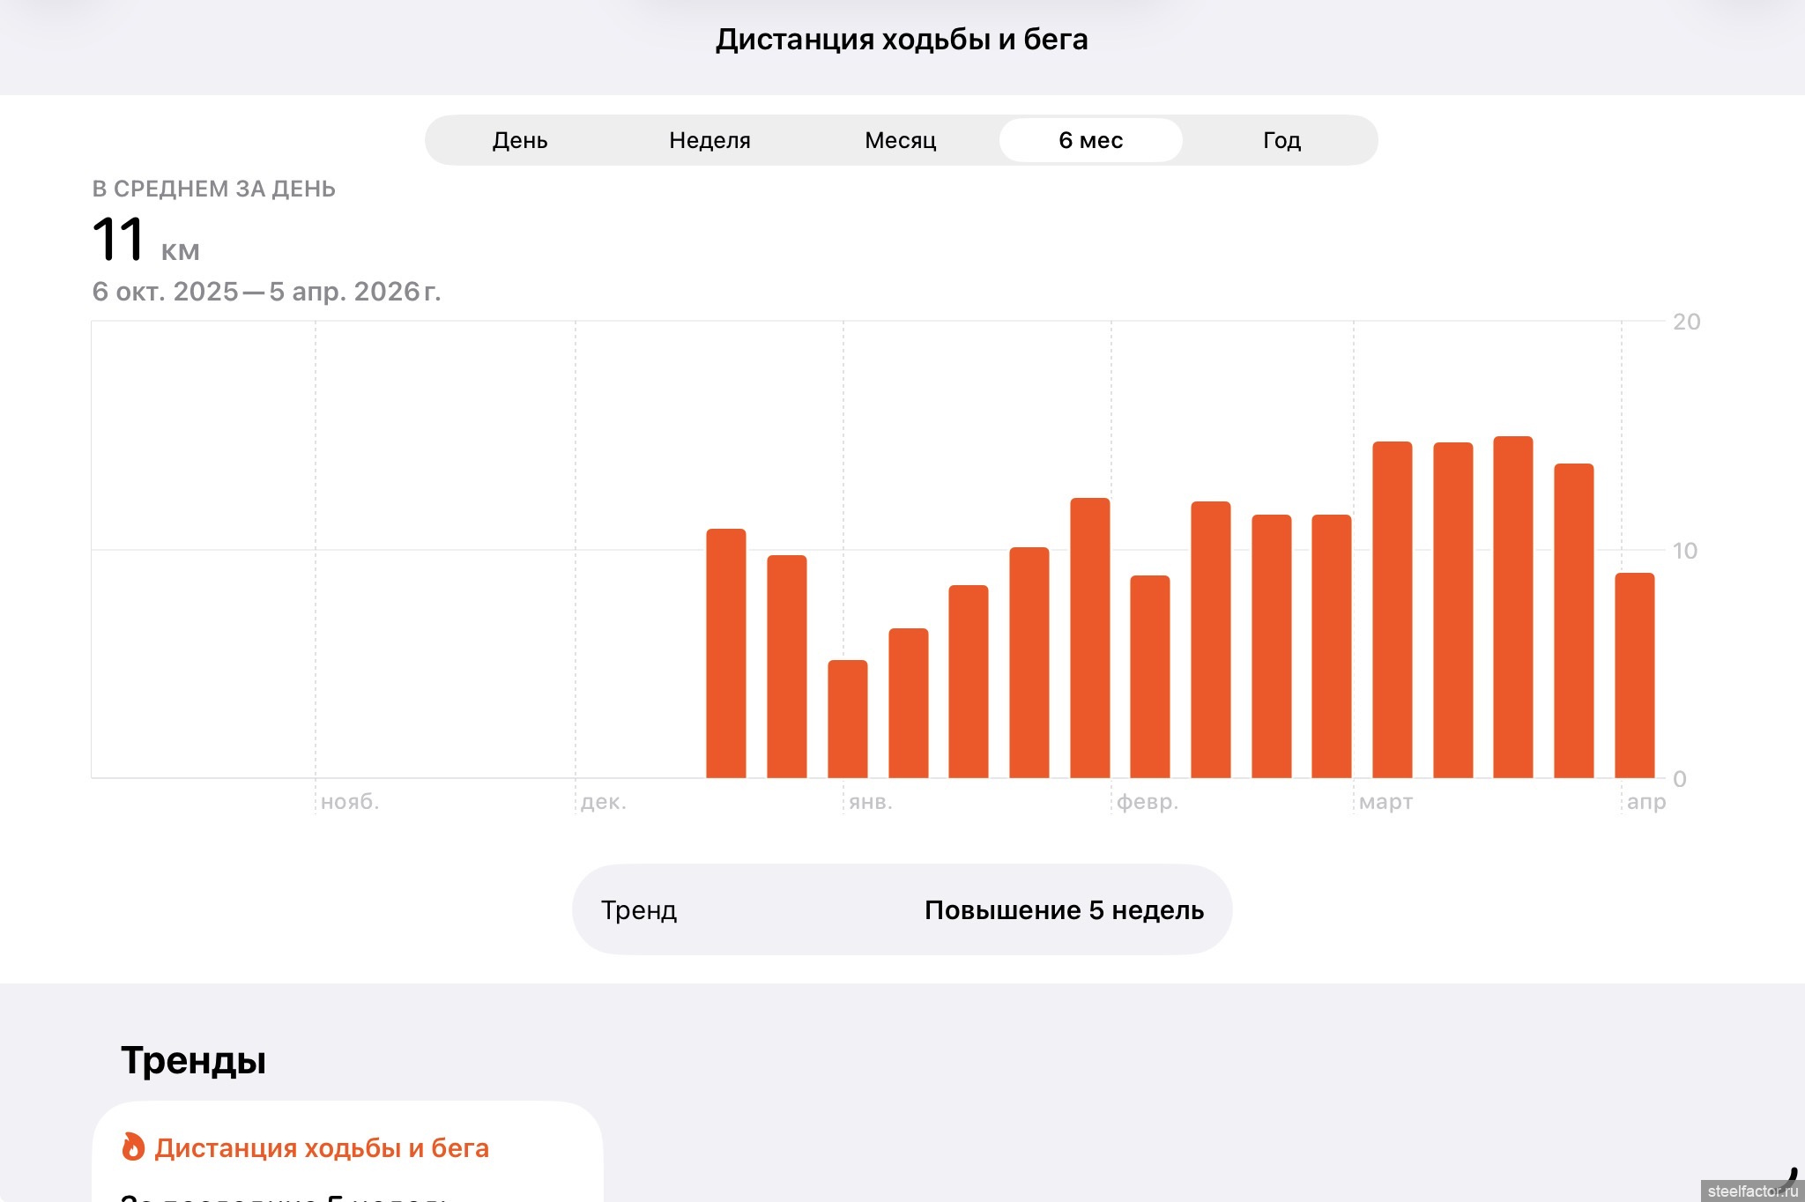Open Дистанция ходьбы и бега trend card
The width and height of the screenshot is (1805, 1202).
tap(347, 1148)
